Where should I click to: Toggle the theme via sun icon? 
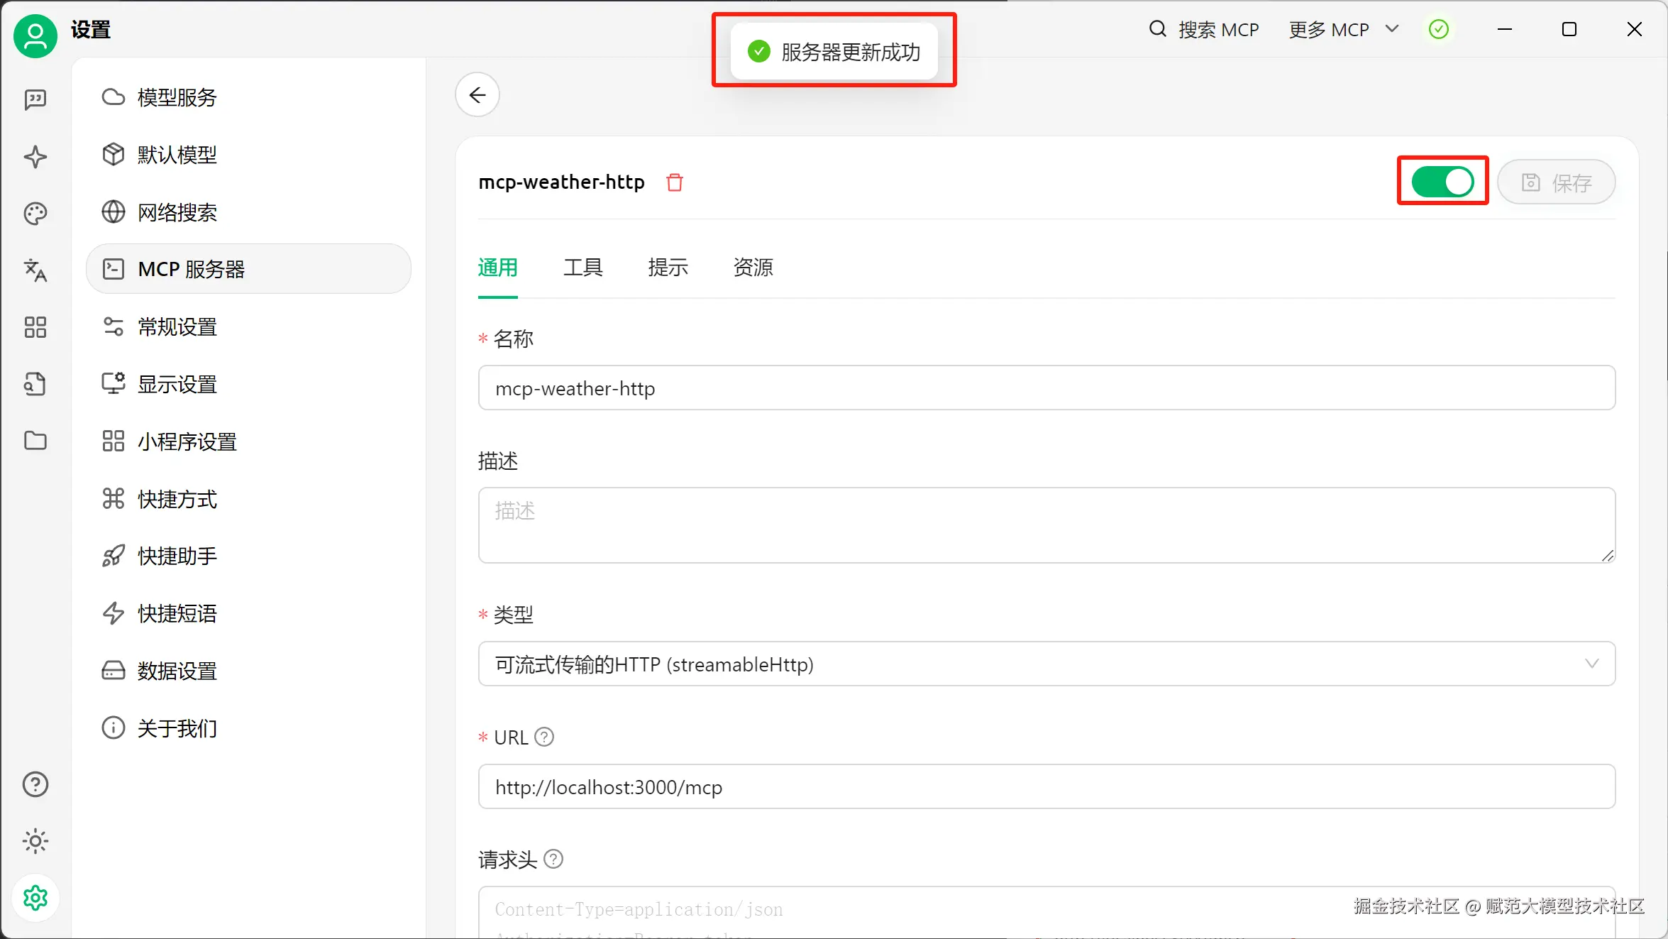click(x=35, y=841)
